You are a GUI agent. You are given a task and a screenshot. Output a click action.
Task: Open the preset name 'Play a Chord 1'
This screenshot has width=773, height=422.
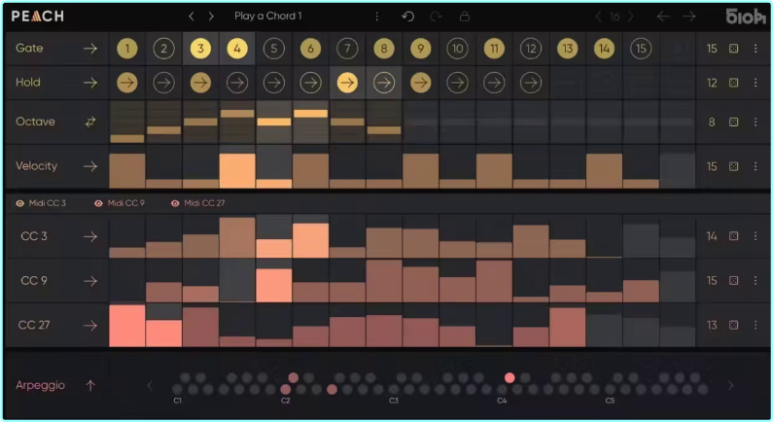click(268, 17)
